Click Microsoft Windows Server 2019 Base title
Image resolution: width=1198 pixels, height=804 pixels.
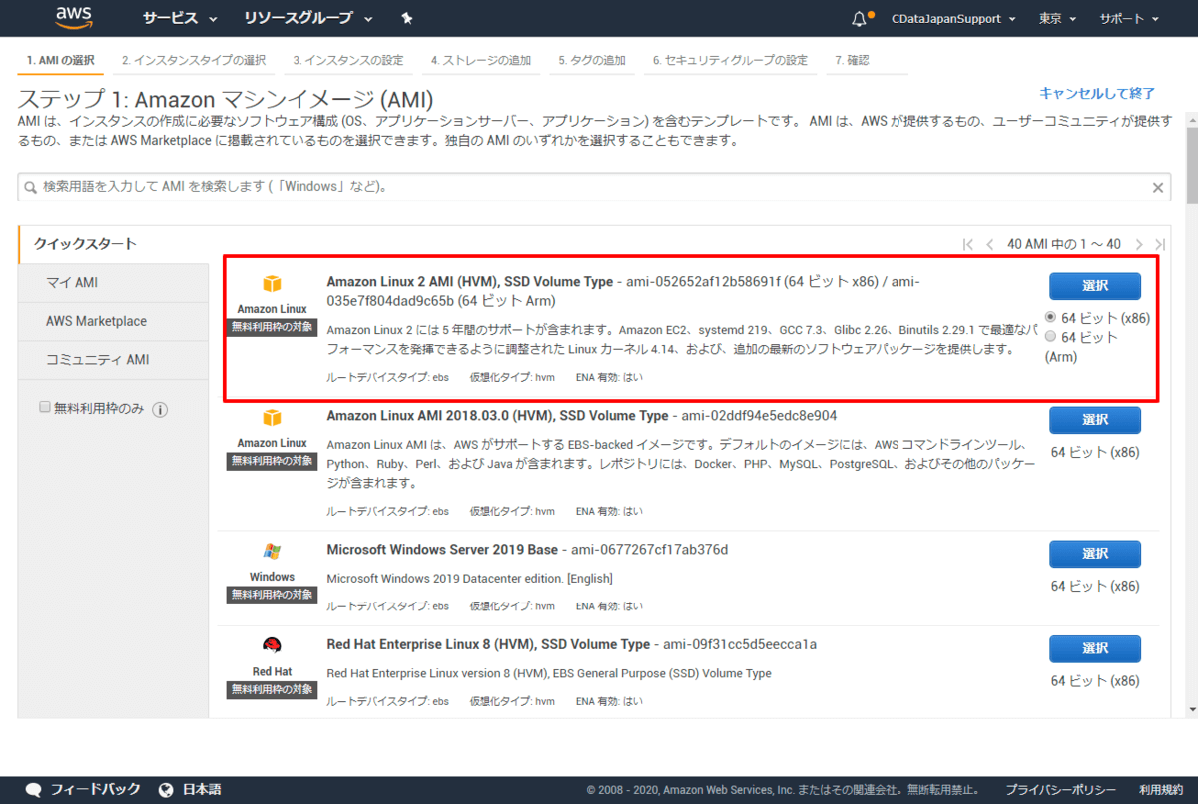coord(442,550)
